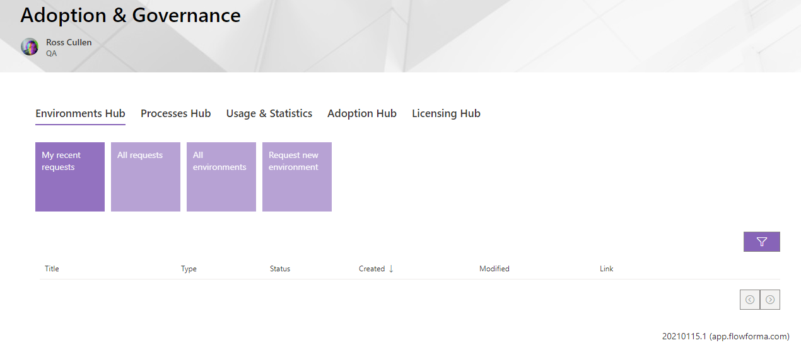Sort by Created column header
801x350 pixels.
[371, 269]
